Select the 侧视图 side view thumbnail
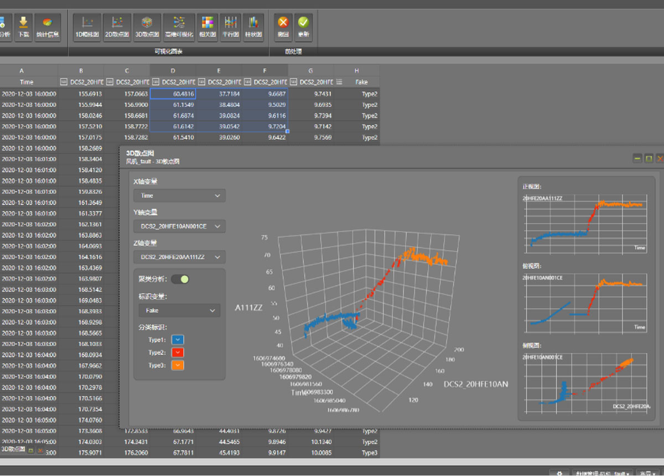Screen dimensions: 664x476 tap(585, 383)
